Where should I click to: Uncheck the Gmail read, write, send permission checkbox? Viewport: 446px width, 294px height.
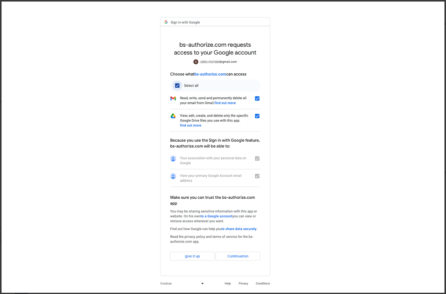point(257,98)
